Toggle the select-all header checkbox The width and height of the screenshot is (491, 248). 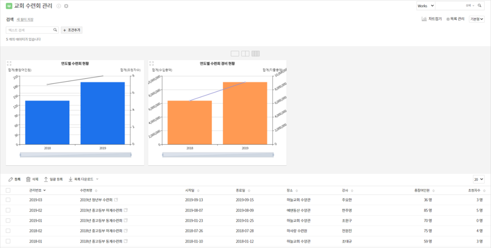[8, 190]
